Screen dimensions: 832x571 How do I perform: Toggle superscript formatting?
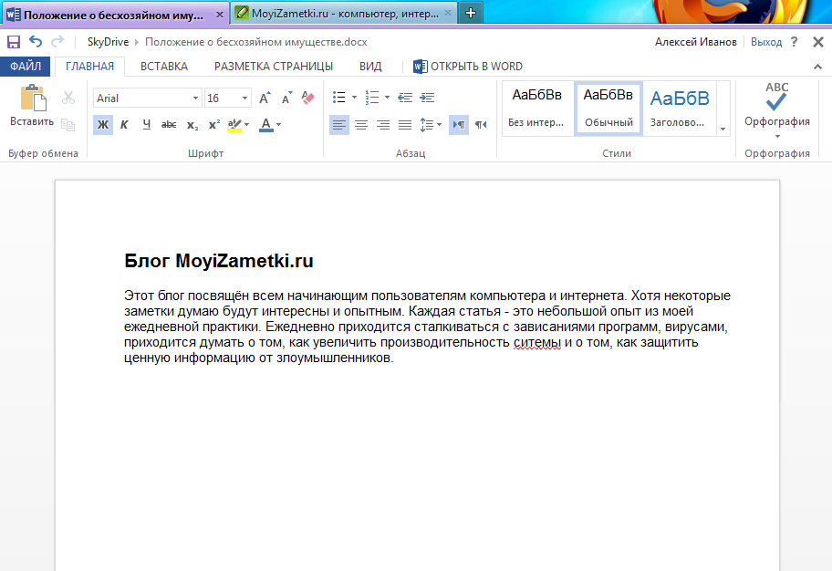213,125
